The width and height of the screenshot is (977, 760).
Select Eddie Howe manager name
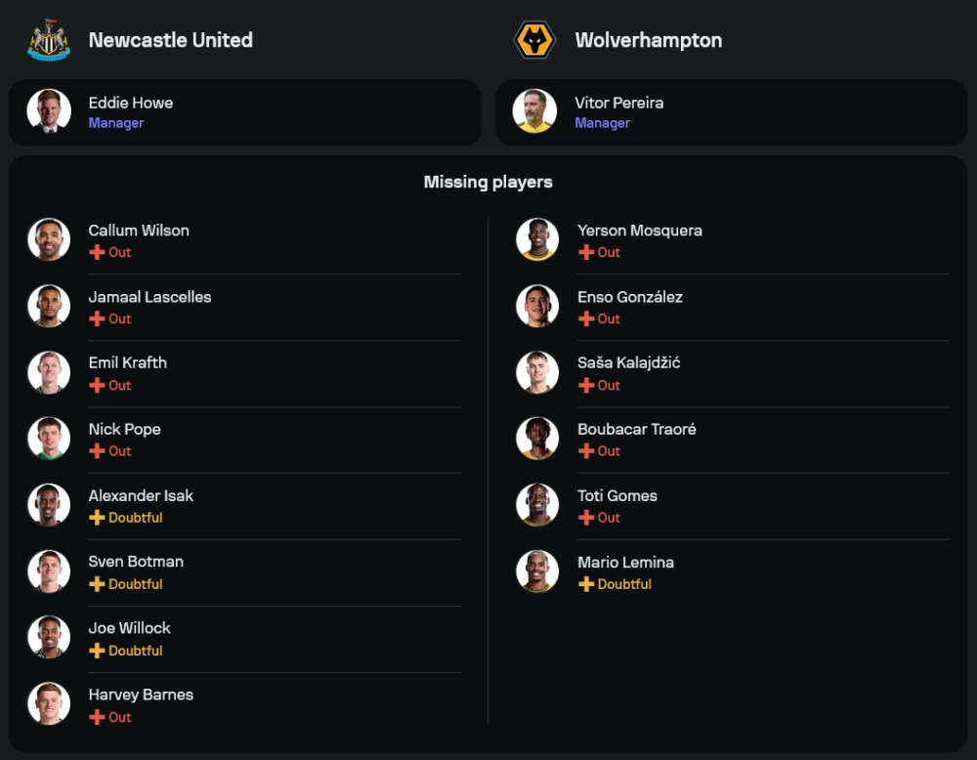click(131, 103)
